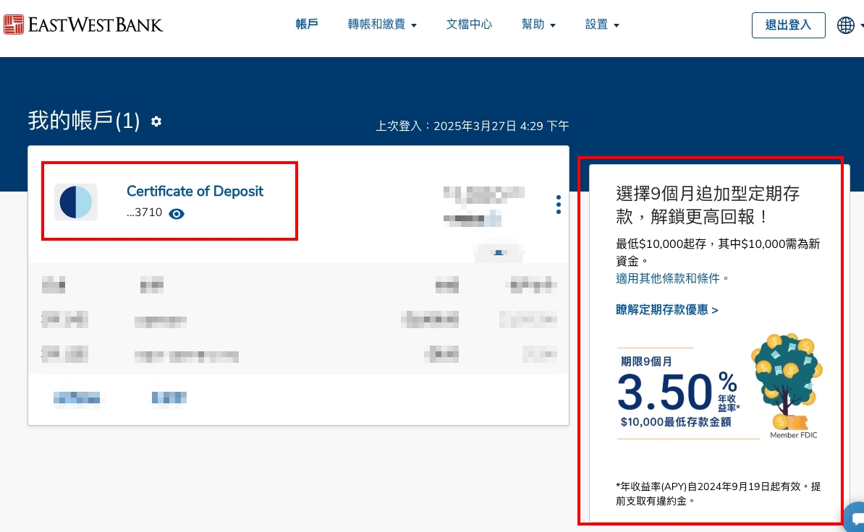Open the 適用其他條款和條件 link
Viewport: 864px width, 532px height.
[x=672, y=278]
